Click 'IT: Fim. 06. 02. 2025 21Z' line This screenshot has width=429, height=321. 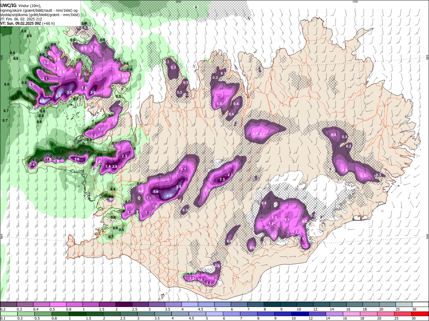point(21,19)
